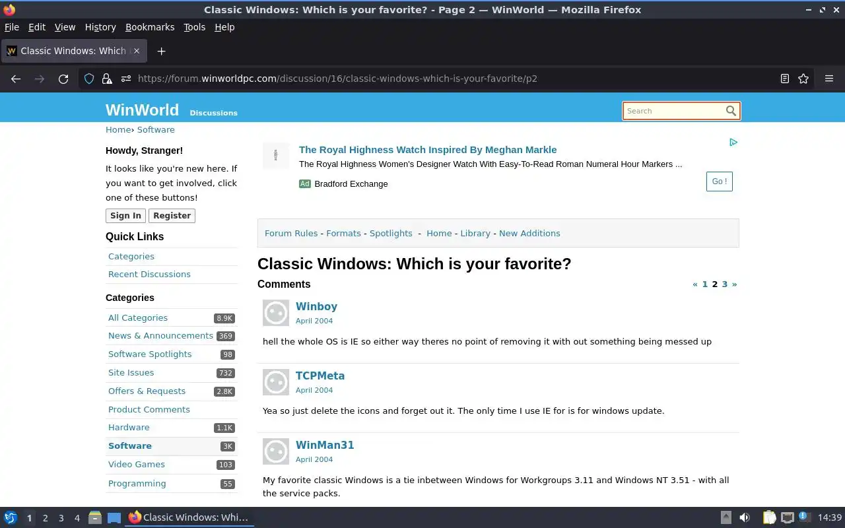Viewport: 845px width, 528px height.
Task: Click the Forum Rules link
Action: (291, 234)
